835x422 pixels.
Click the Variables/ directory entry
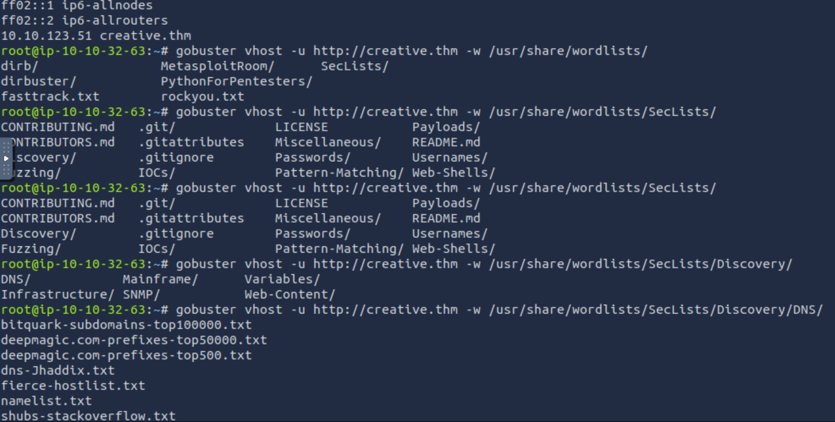282,279
